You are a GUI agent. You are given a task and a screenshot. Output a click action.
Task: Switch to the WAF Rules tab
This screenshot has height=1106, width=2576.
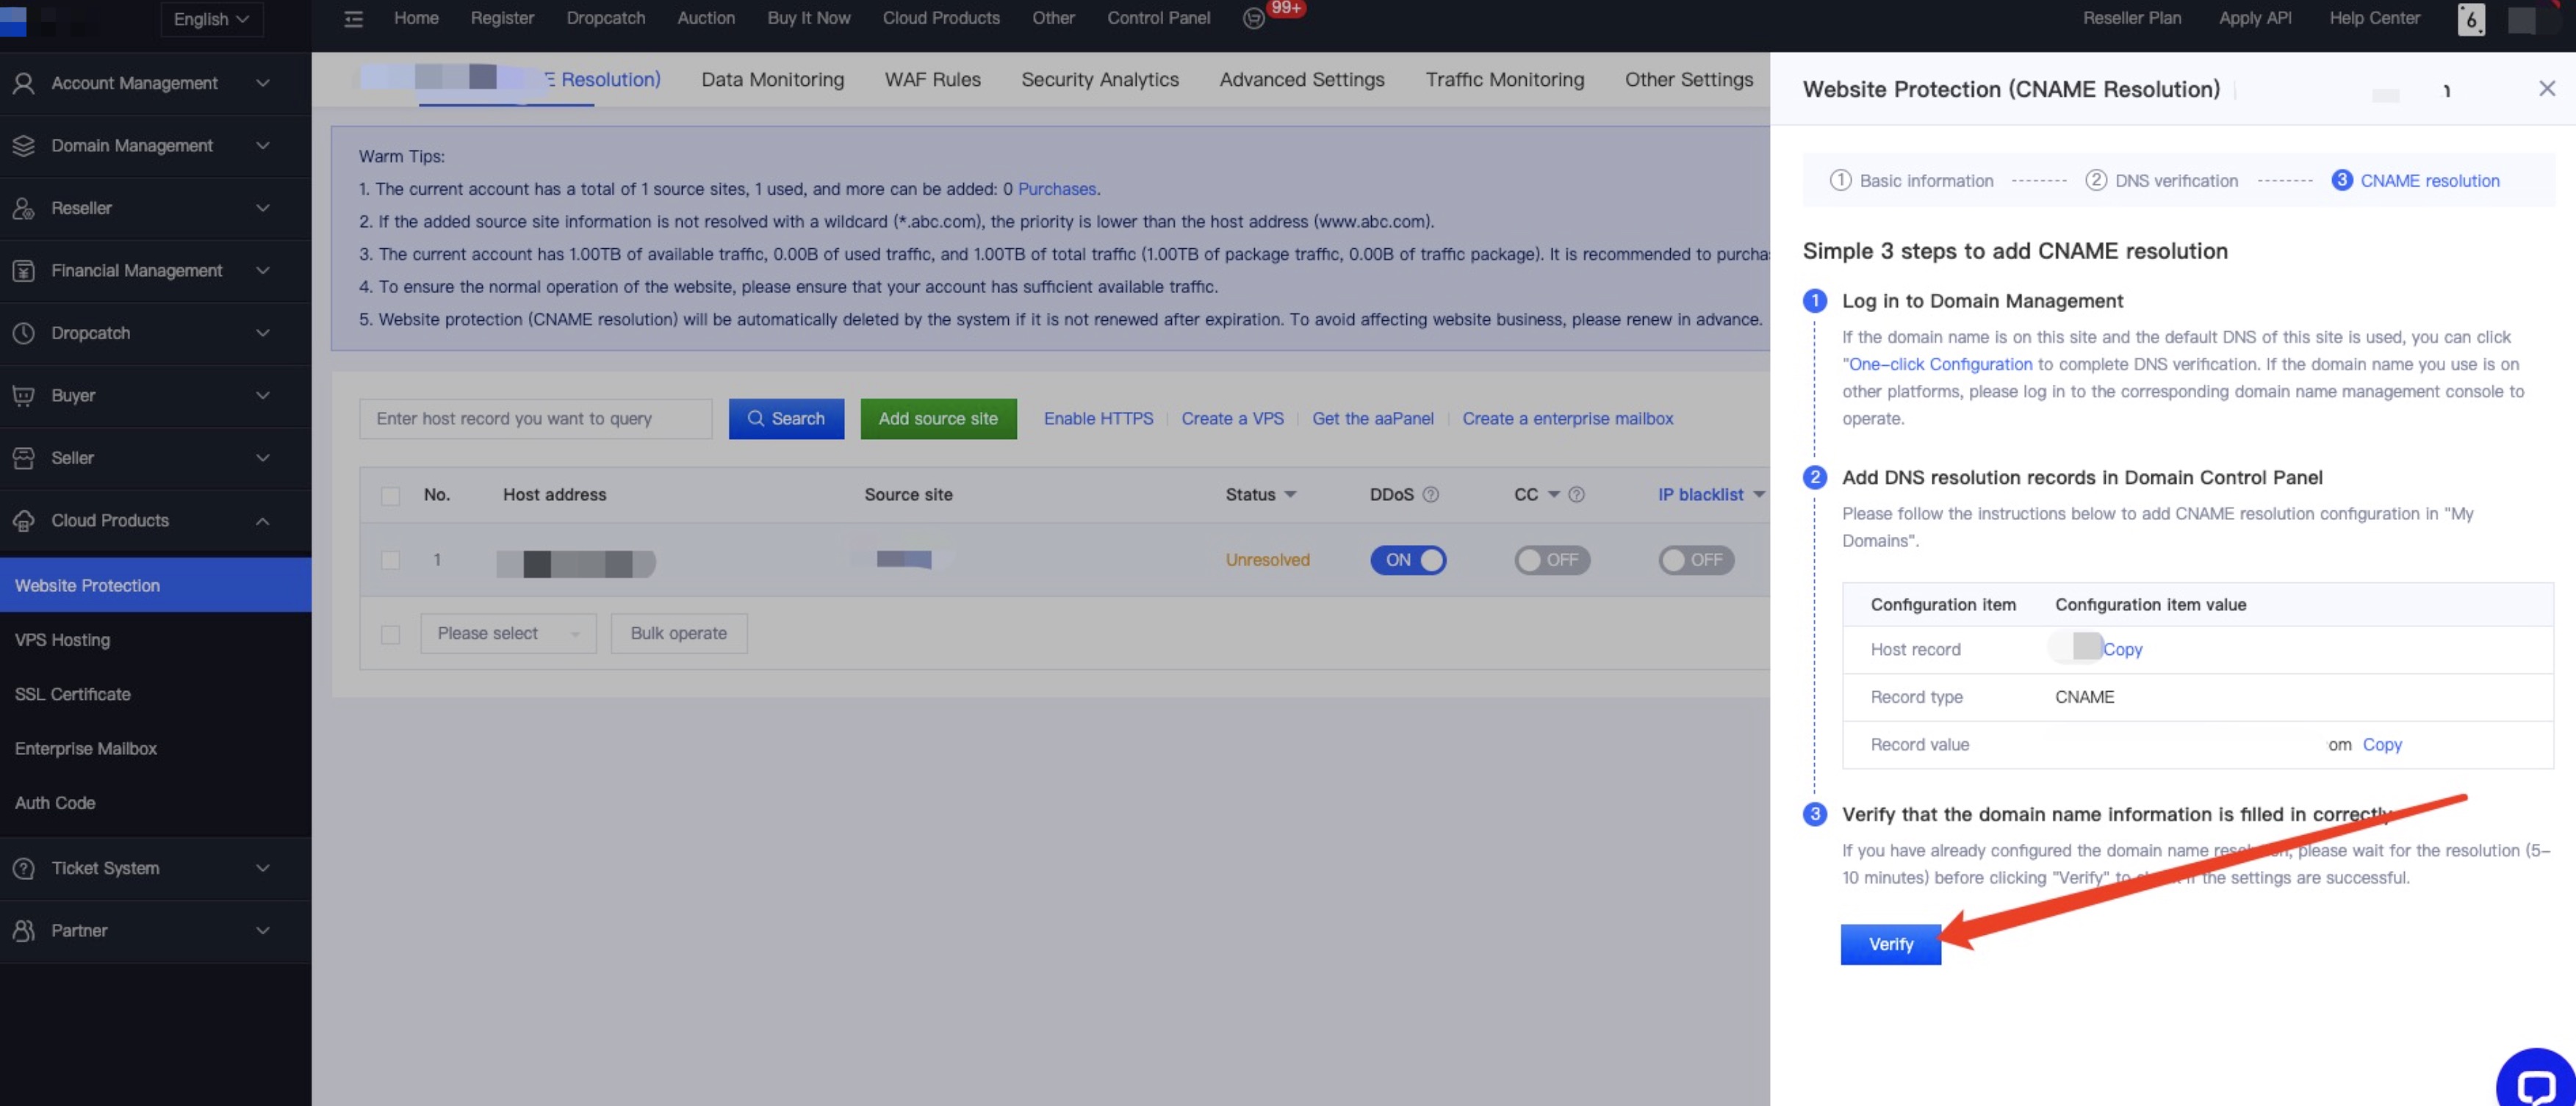click(x=932, y=80)
